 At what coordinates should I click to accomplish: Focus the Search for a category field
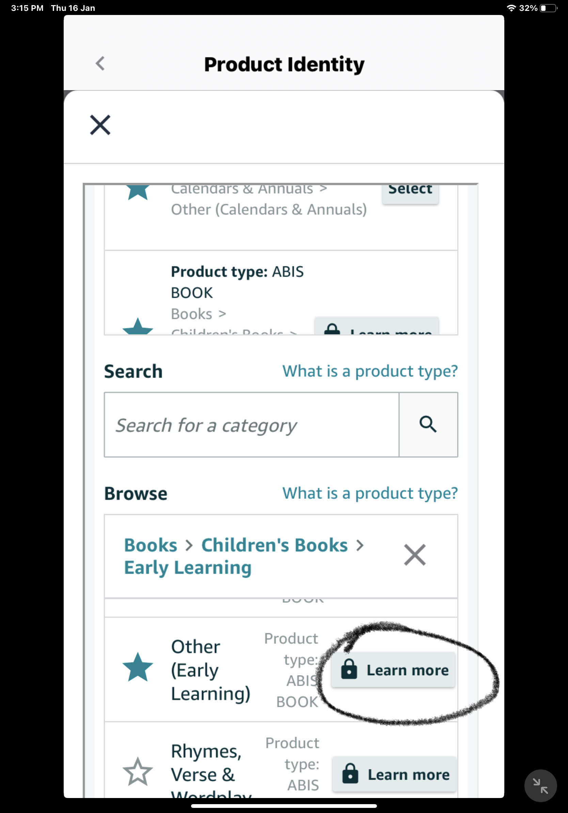coord(251,425)
